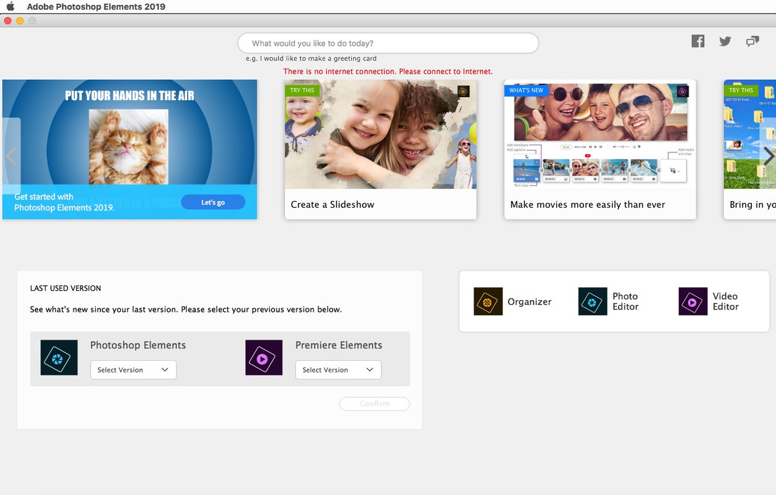Screen dimensions: 776x495
Task: Click Organizer badge on Create a Slideshow card
Action: click(x=463, y=92)
